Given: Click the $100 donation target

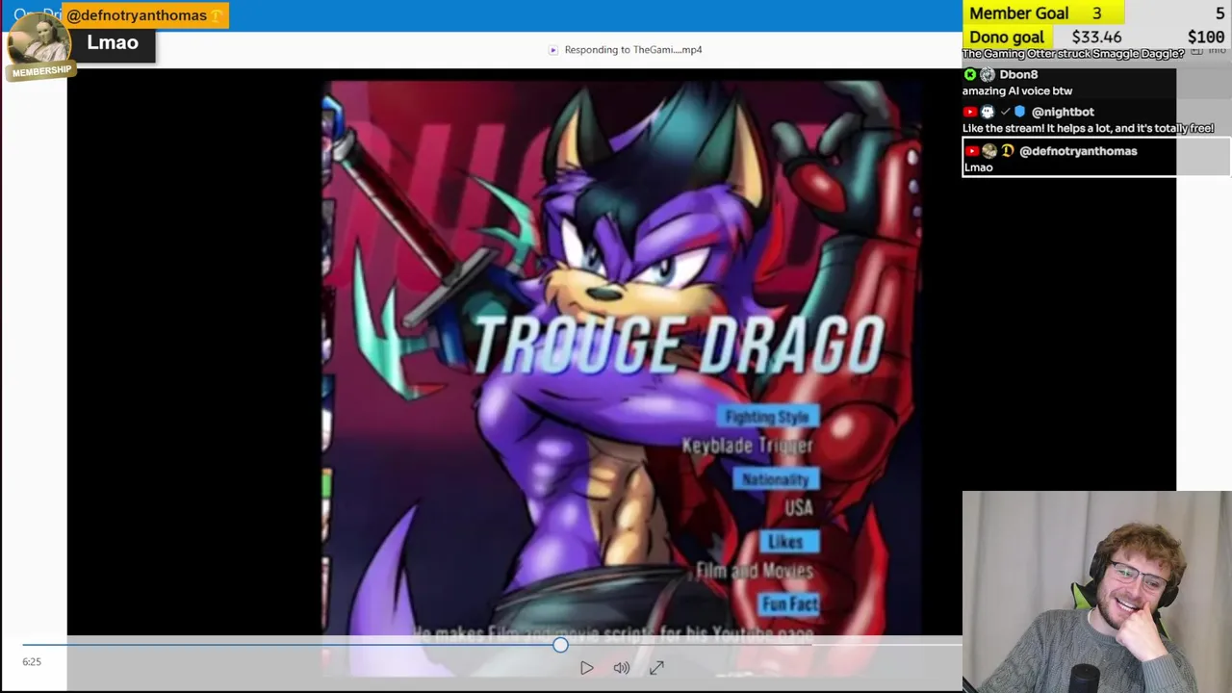Looking at the screenshot, I should (1206, 37).
